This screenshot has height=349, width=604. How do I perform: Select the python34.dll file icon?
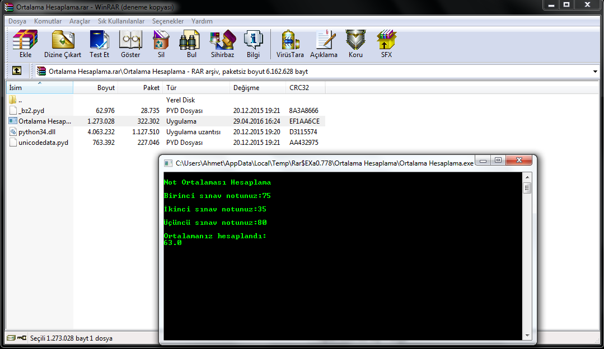(13, 131)
